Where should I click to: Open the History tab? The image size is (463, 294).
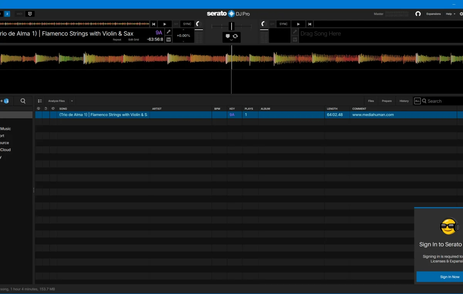(x=404, y=101)
